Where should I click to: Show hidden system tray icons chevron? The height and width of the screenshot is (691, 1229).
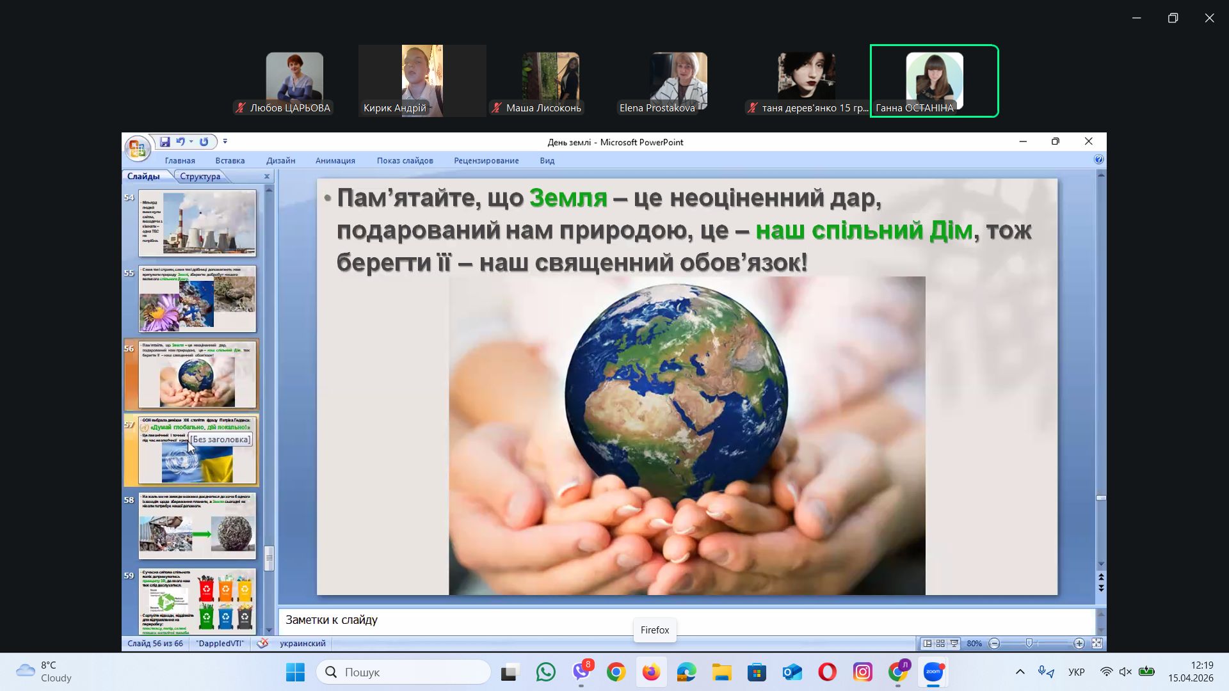pos(1020,672)
